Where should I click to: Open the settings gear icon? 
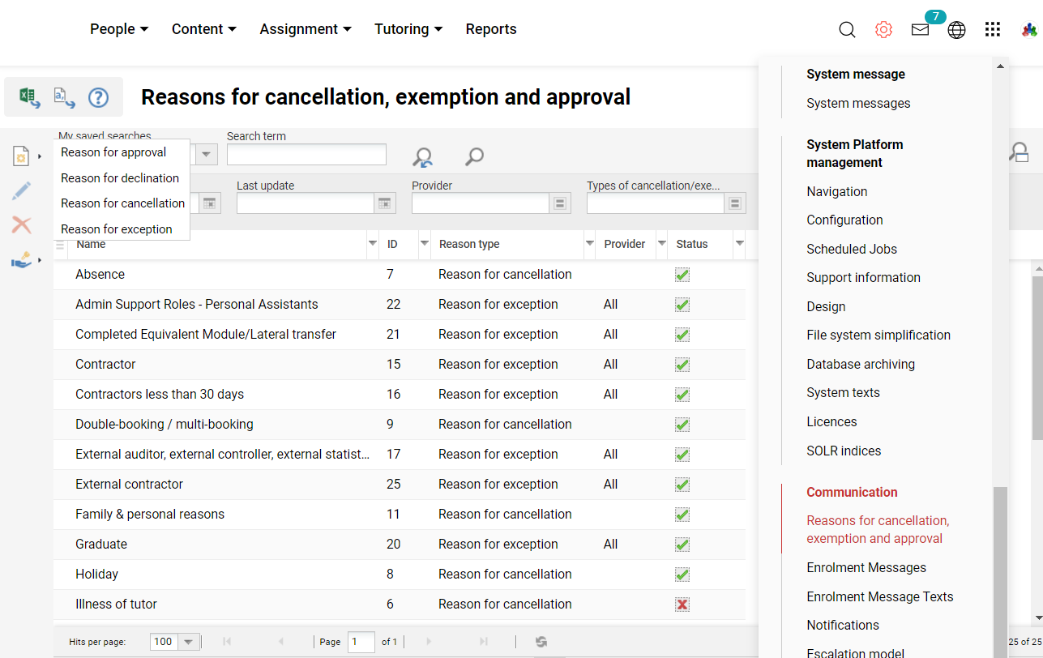click(x=883, y=30)
